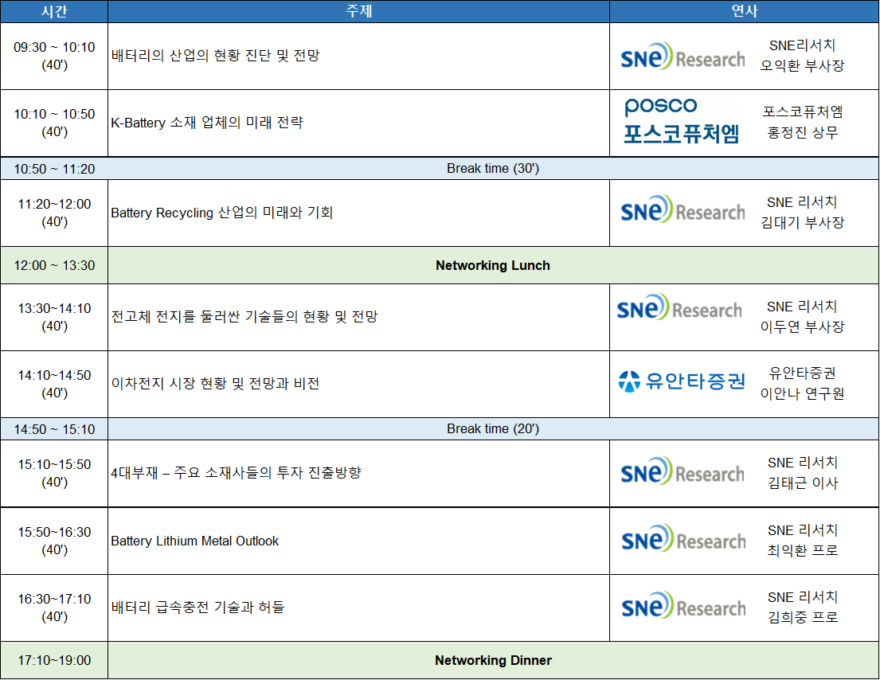Screen dimensions: 880x680
Task: Click the 포스코퓨처엠 affiliation text above 홍정진 상무
Action: (803, 111)
